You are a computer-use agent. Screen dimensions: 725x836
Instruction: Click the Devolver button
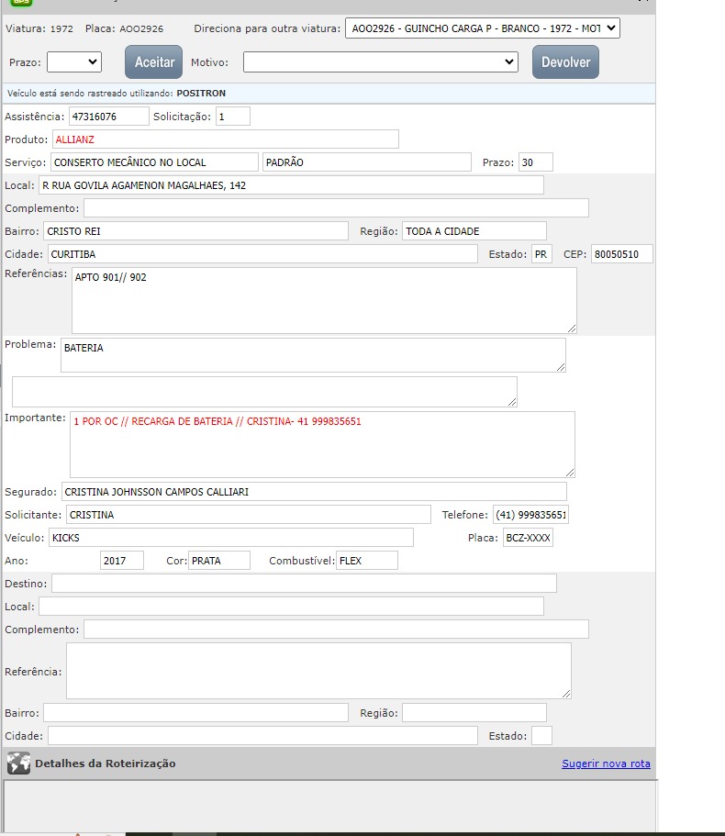565,61
